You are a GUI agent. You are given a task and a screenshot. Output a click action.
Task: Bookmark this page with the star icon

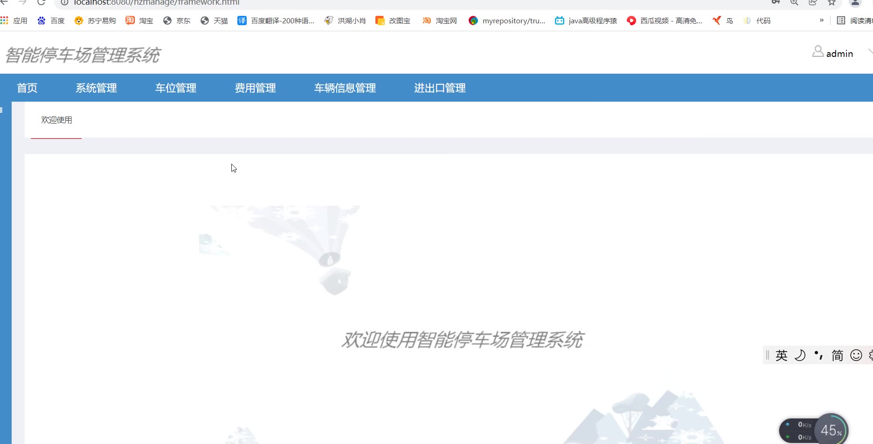[831, 2]
